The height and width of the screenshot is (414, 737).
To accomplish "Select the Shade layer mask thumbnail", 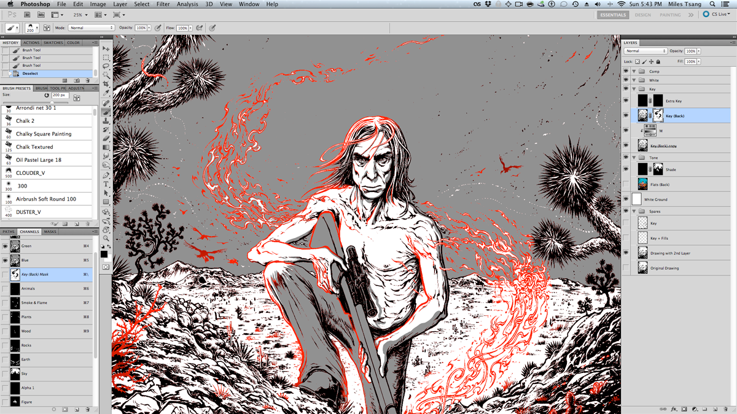I will tap(658, 169).
